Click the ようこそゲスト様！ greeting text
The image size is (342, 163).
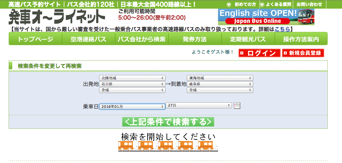213,52
